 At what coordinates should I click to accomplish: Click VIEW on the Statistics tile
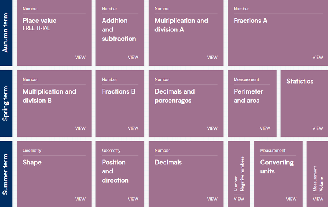[x=318, y=128]
